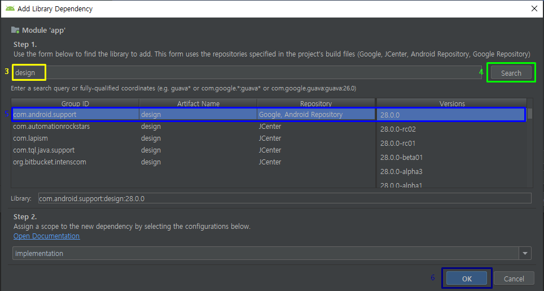This screenshot has width=544, height=291.
Task: Confirm with the OK button
Action: [x=467, y=279]
